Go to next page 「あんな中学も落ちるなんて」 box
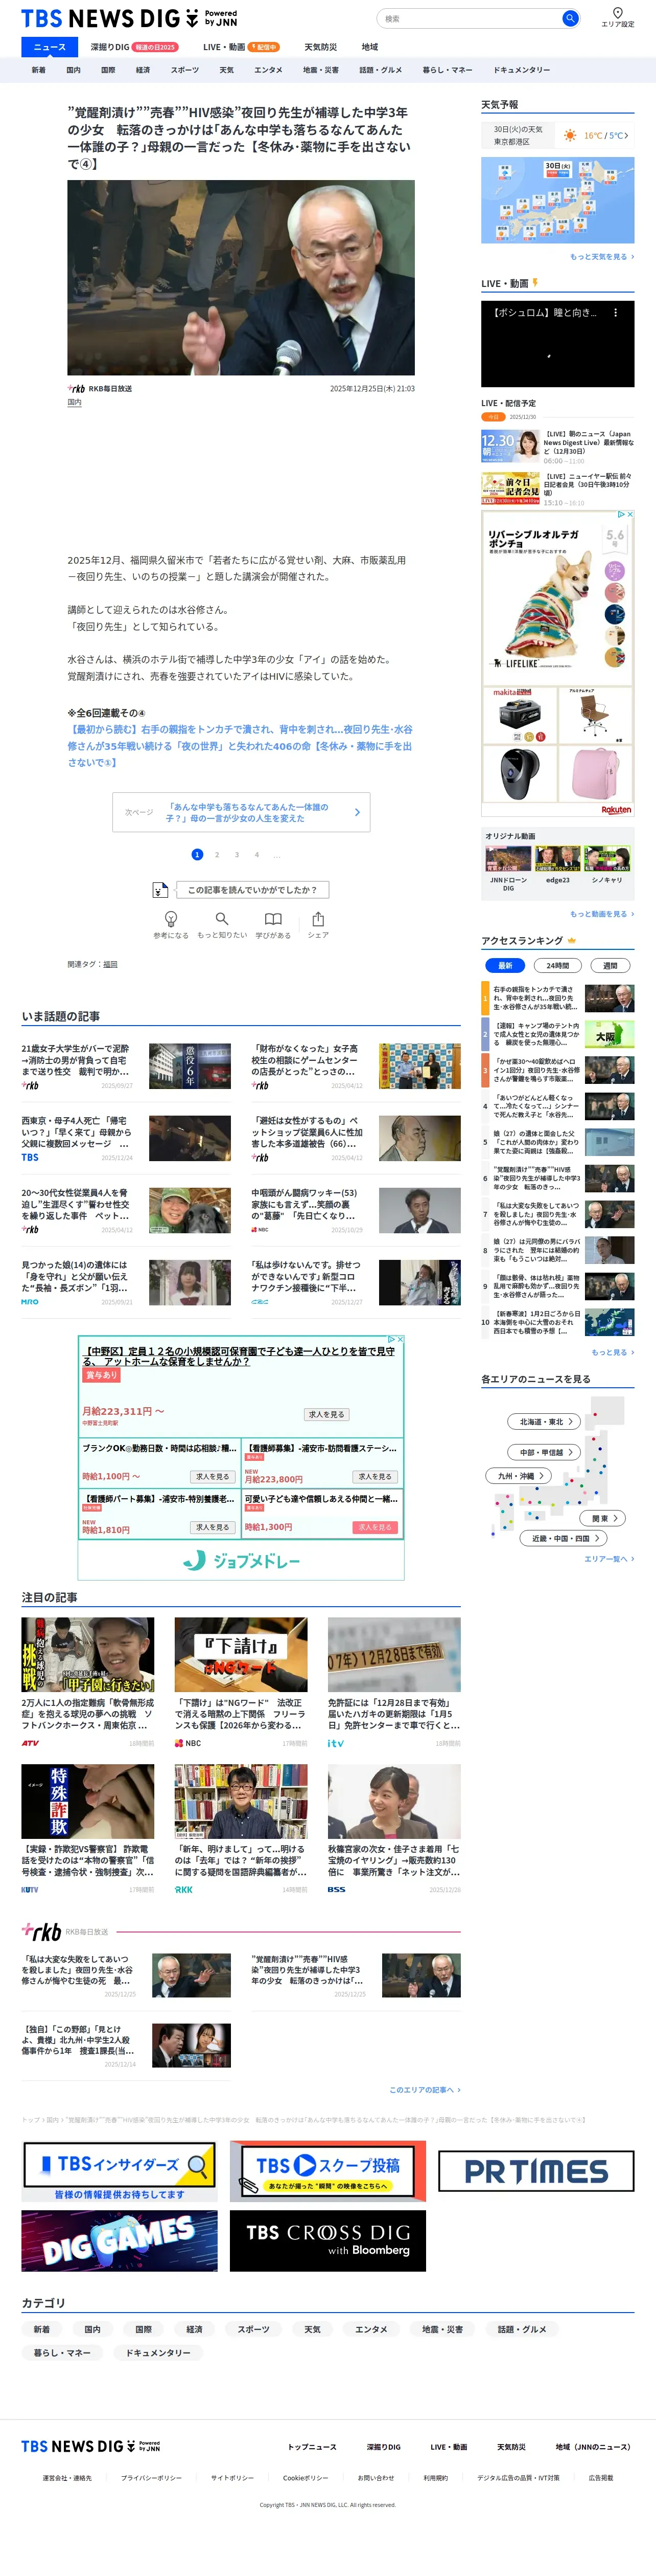The image size is (656, 2576). (x=241, y=812)
